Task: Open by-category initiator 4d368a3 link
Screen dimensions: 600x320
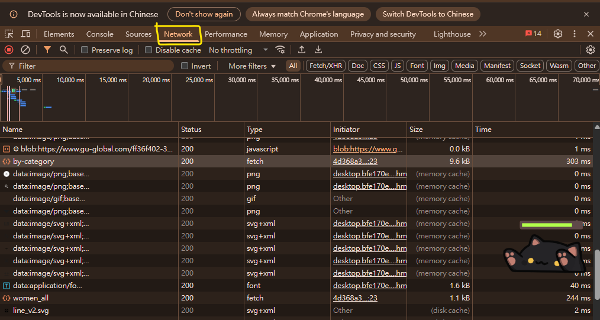Action: tap(355, 161)
